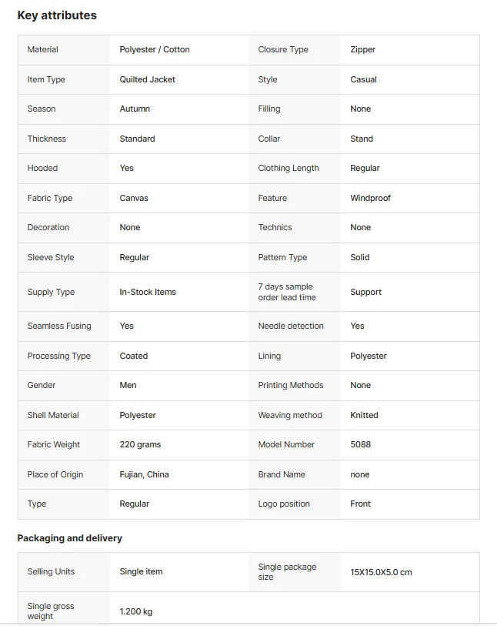Click the Closure Type label
The width and height of the screenshot is (497, 626).
pyautogui.click(x=283, y=49)
